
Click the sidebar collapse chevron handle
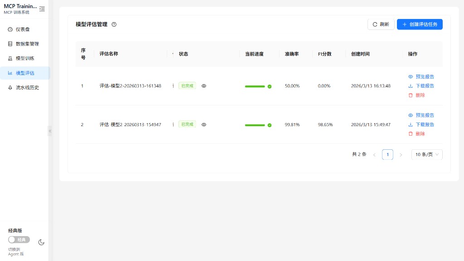[x=50, y=131]
